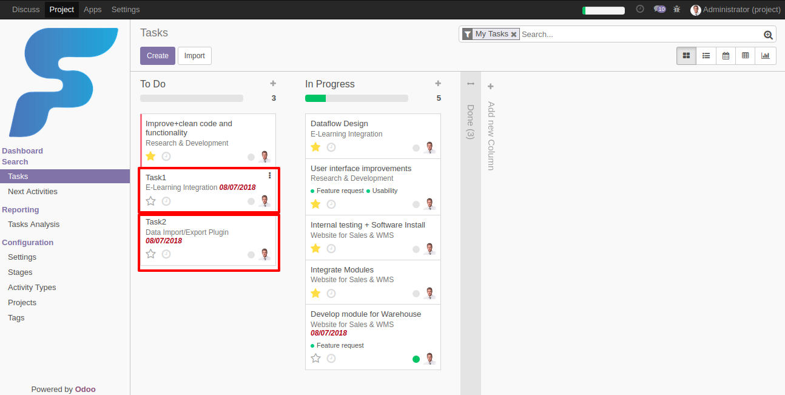Open the Task1 card options menu
This screenshot has height=395, width=785.
point(270,175)
